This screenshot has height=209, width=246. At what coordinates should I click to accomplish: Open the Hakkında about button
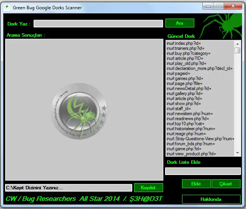click(x=211, y=199)
